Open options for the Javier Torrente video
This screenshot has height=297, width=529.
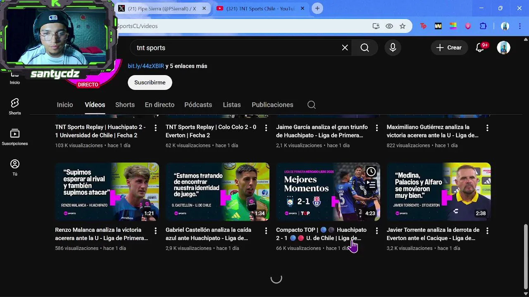pyautogui.click(x=487, y=231)
